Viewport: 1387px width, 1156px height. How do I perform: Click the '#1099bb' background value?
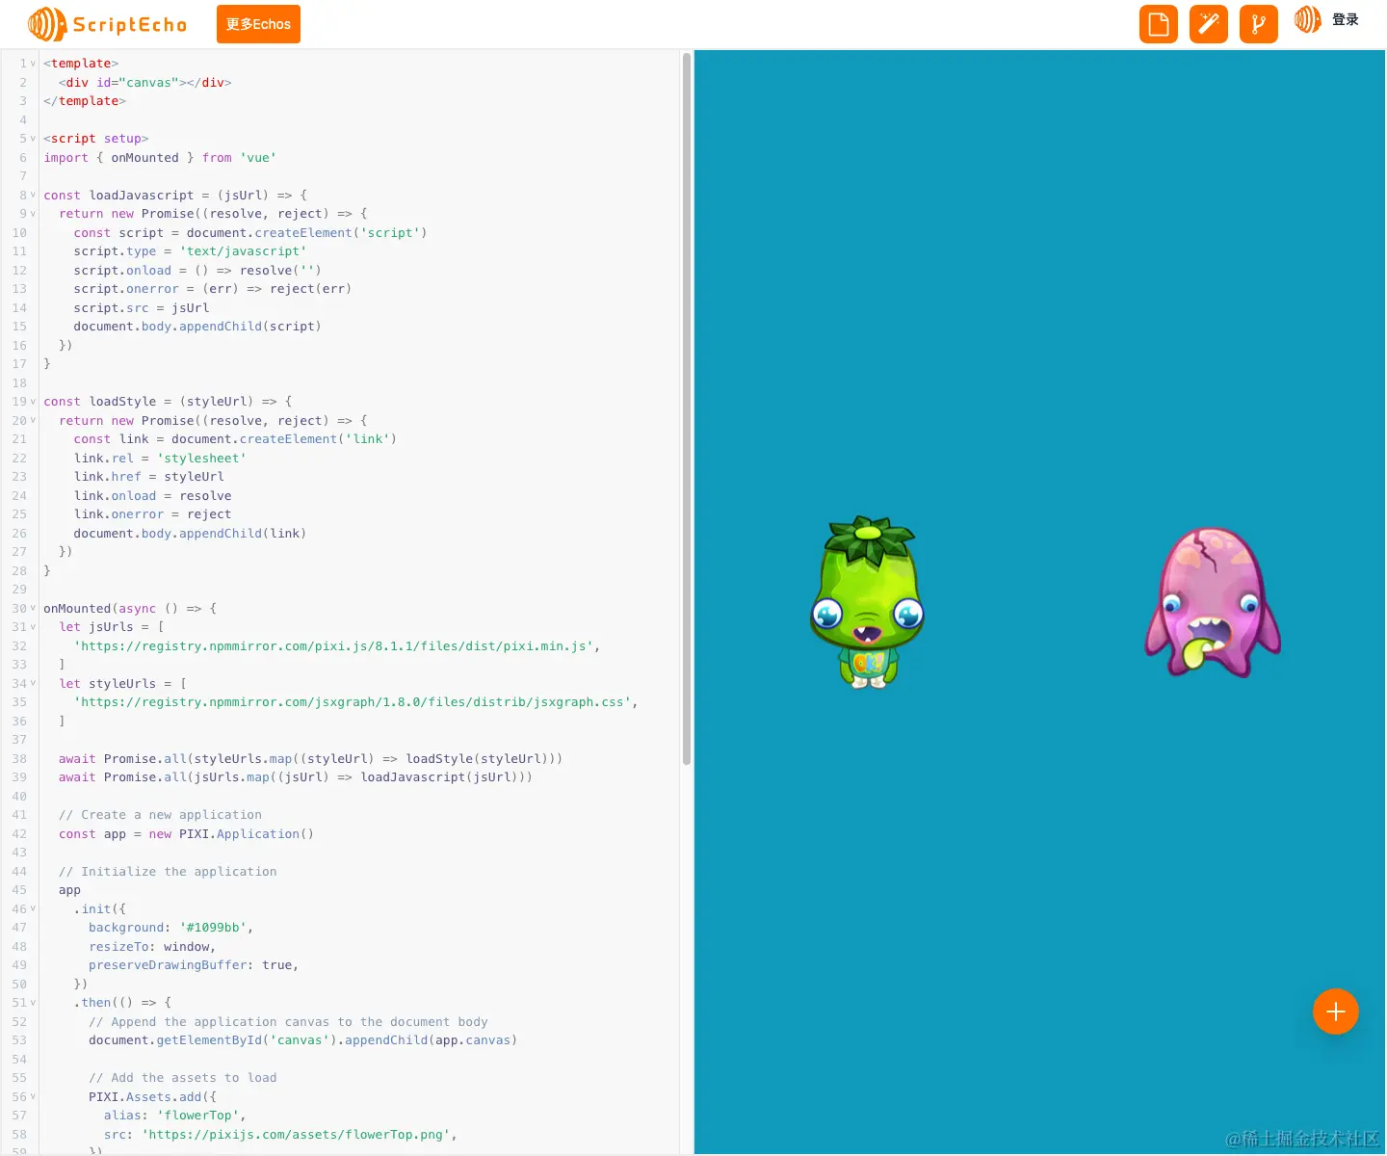[213, 928]
